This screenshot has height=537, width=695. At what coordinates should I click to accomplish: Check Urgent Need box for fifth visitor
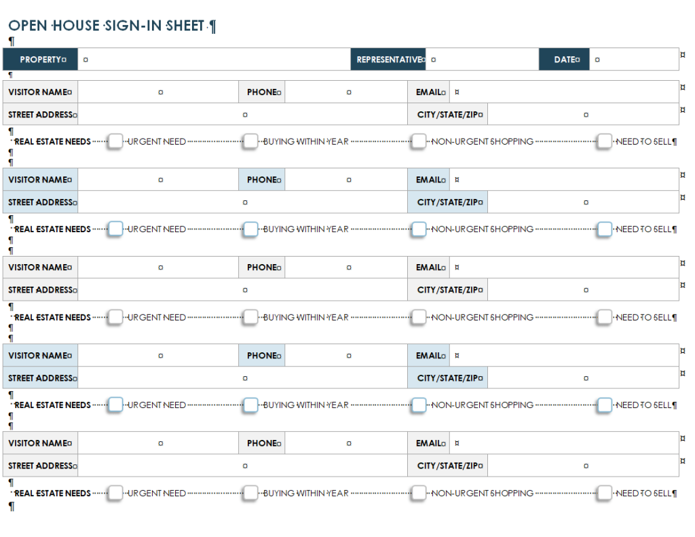point(115,493)
